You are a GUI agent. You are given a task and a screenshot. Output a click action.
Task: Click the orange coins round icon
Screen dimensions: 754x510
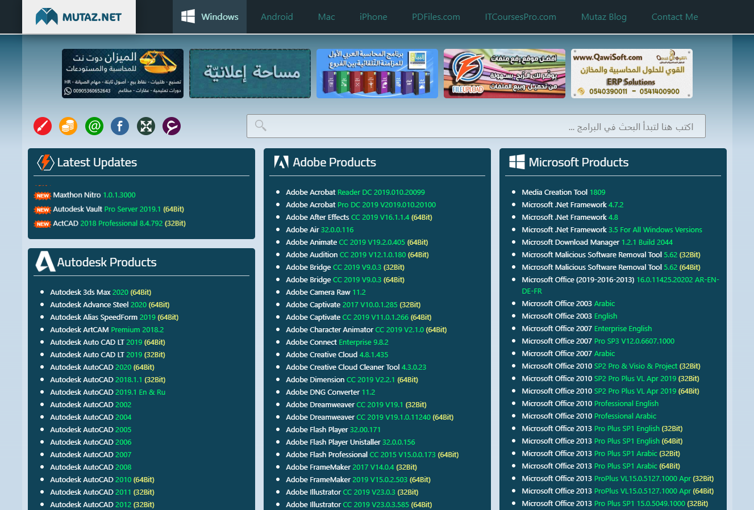point(68,126)
